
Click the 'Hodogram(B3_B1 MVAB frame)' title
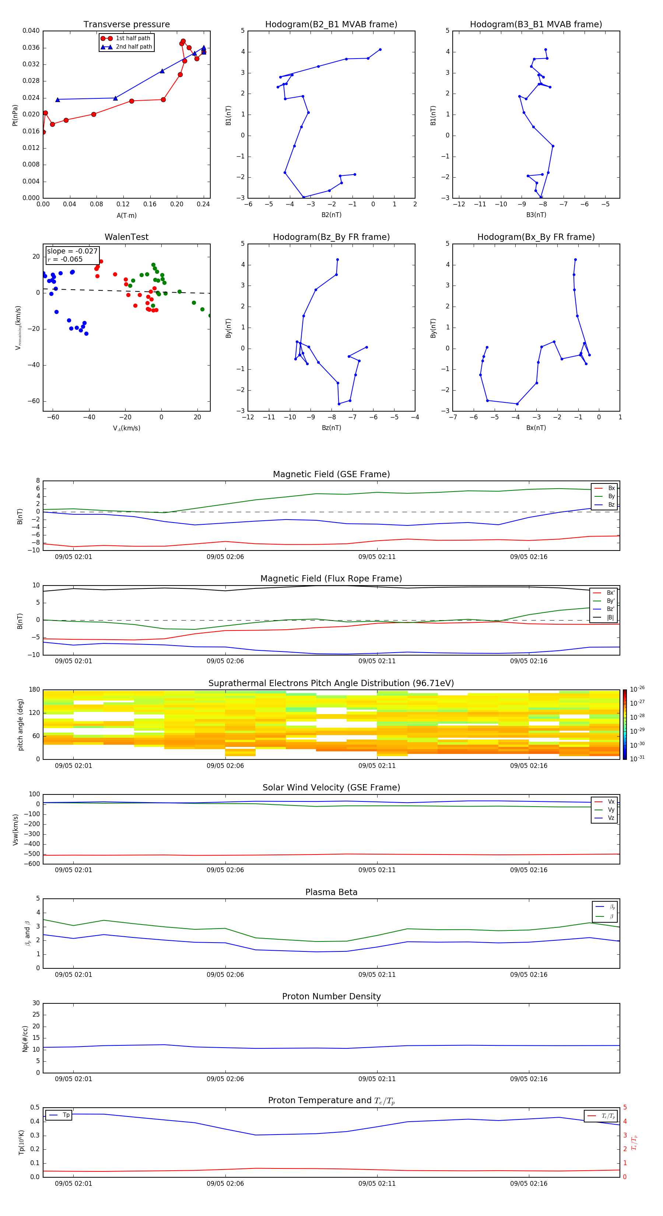(x=536, y=25)
